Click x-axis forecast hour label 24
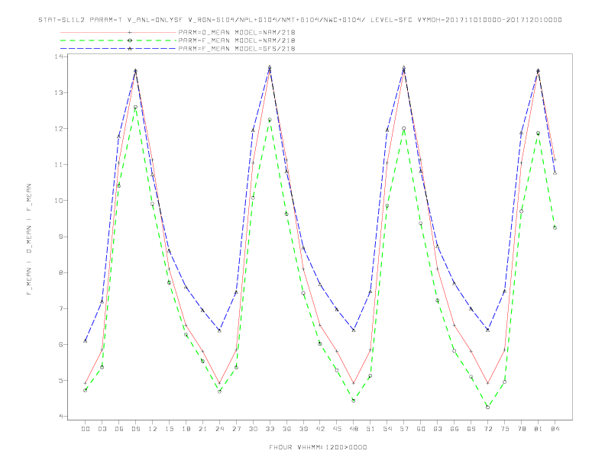The height and width of the screenshot is (467, 605). (x=219, y=429)
